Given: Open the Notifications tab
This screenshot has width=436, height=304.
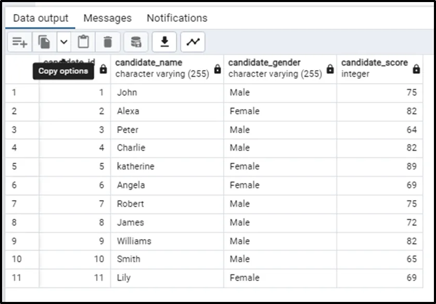Looking at the screenshot, I should (x=177, y=18).
